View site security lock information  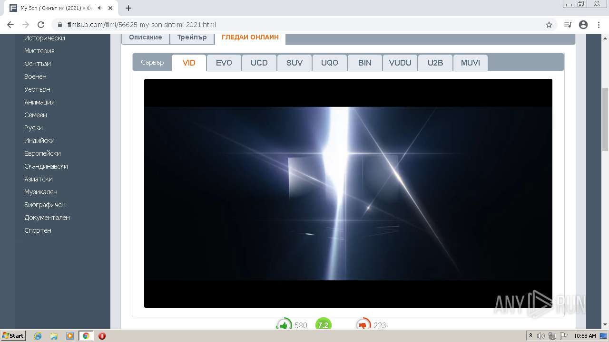click(59, 25)
